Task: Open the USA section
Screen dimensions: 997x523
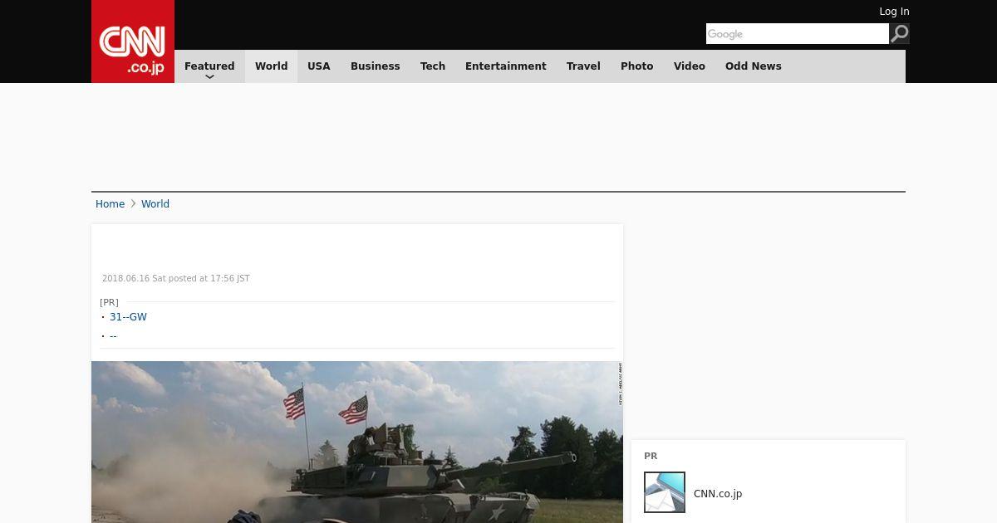Action: (319, 66)
